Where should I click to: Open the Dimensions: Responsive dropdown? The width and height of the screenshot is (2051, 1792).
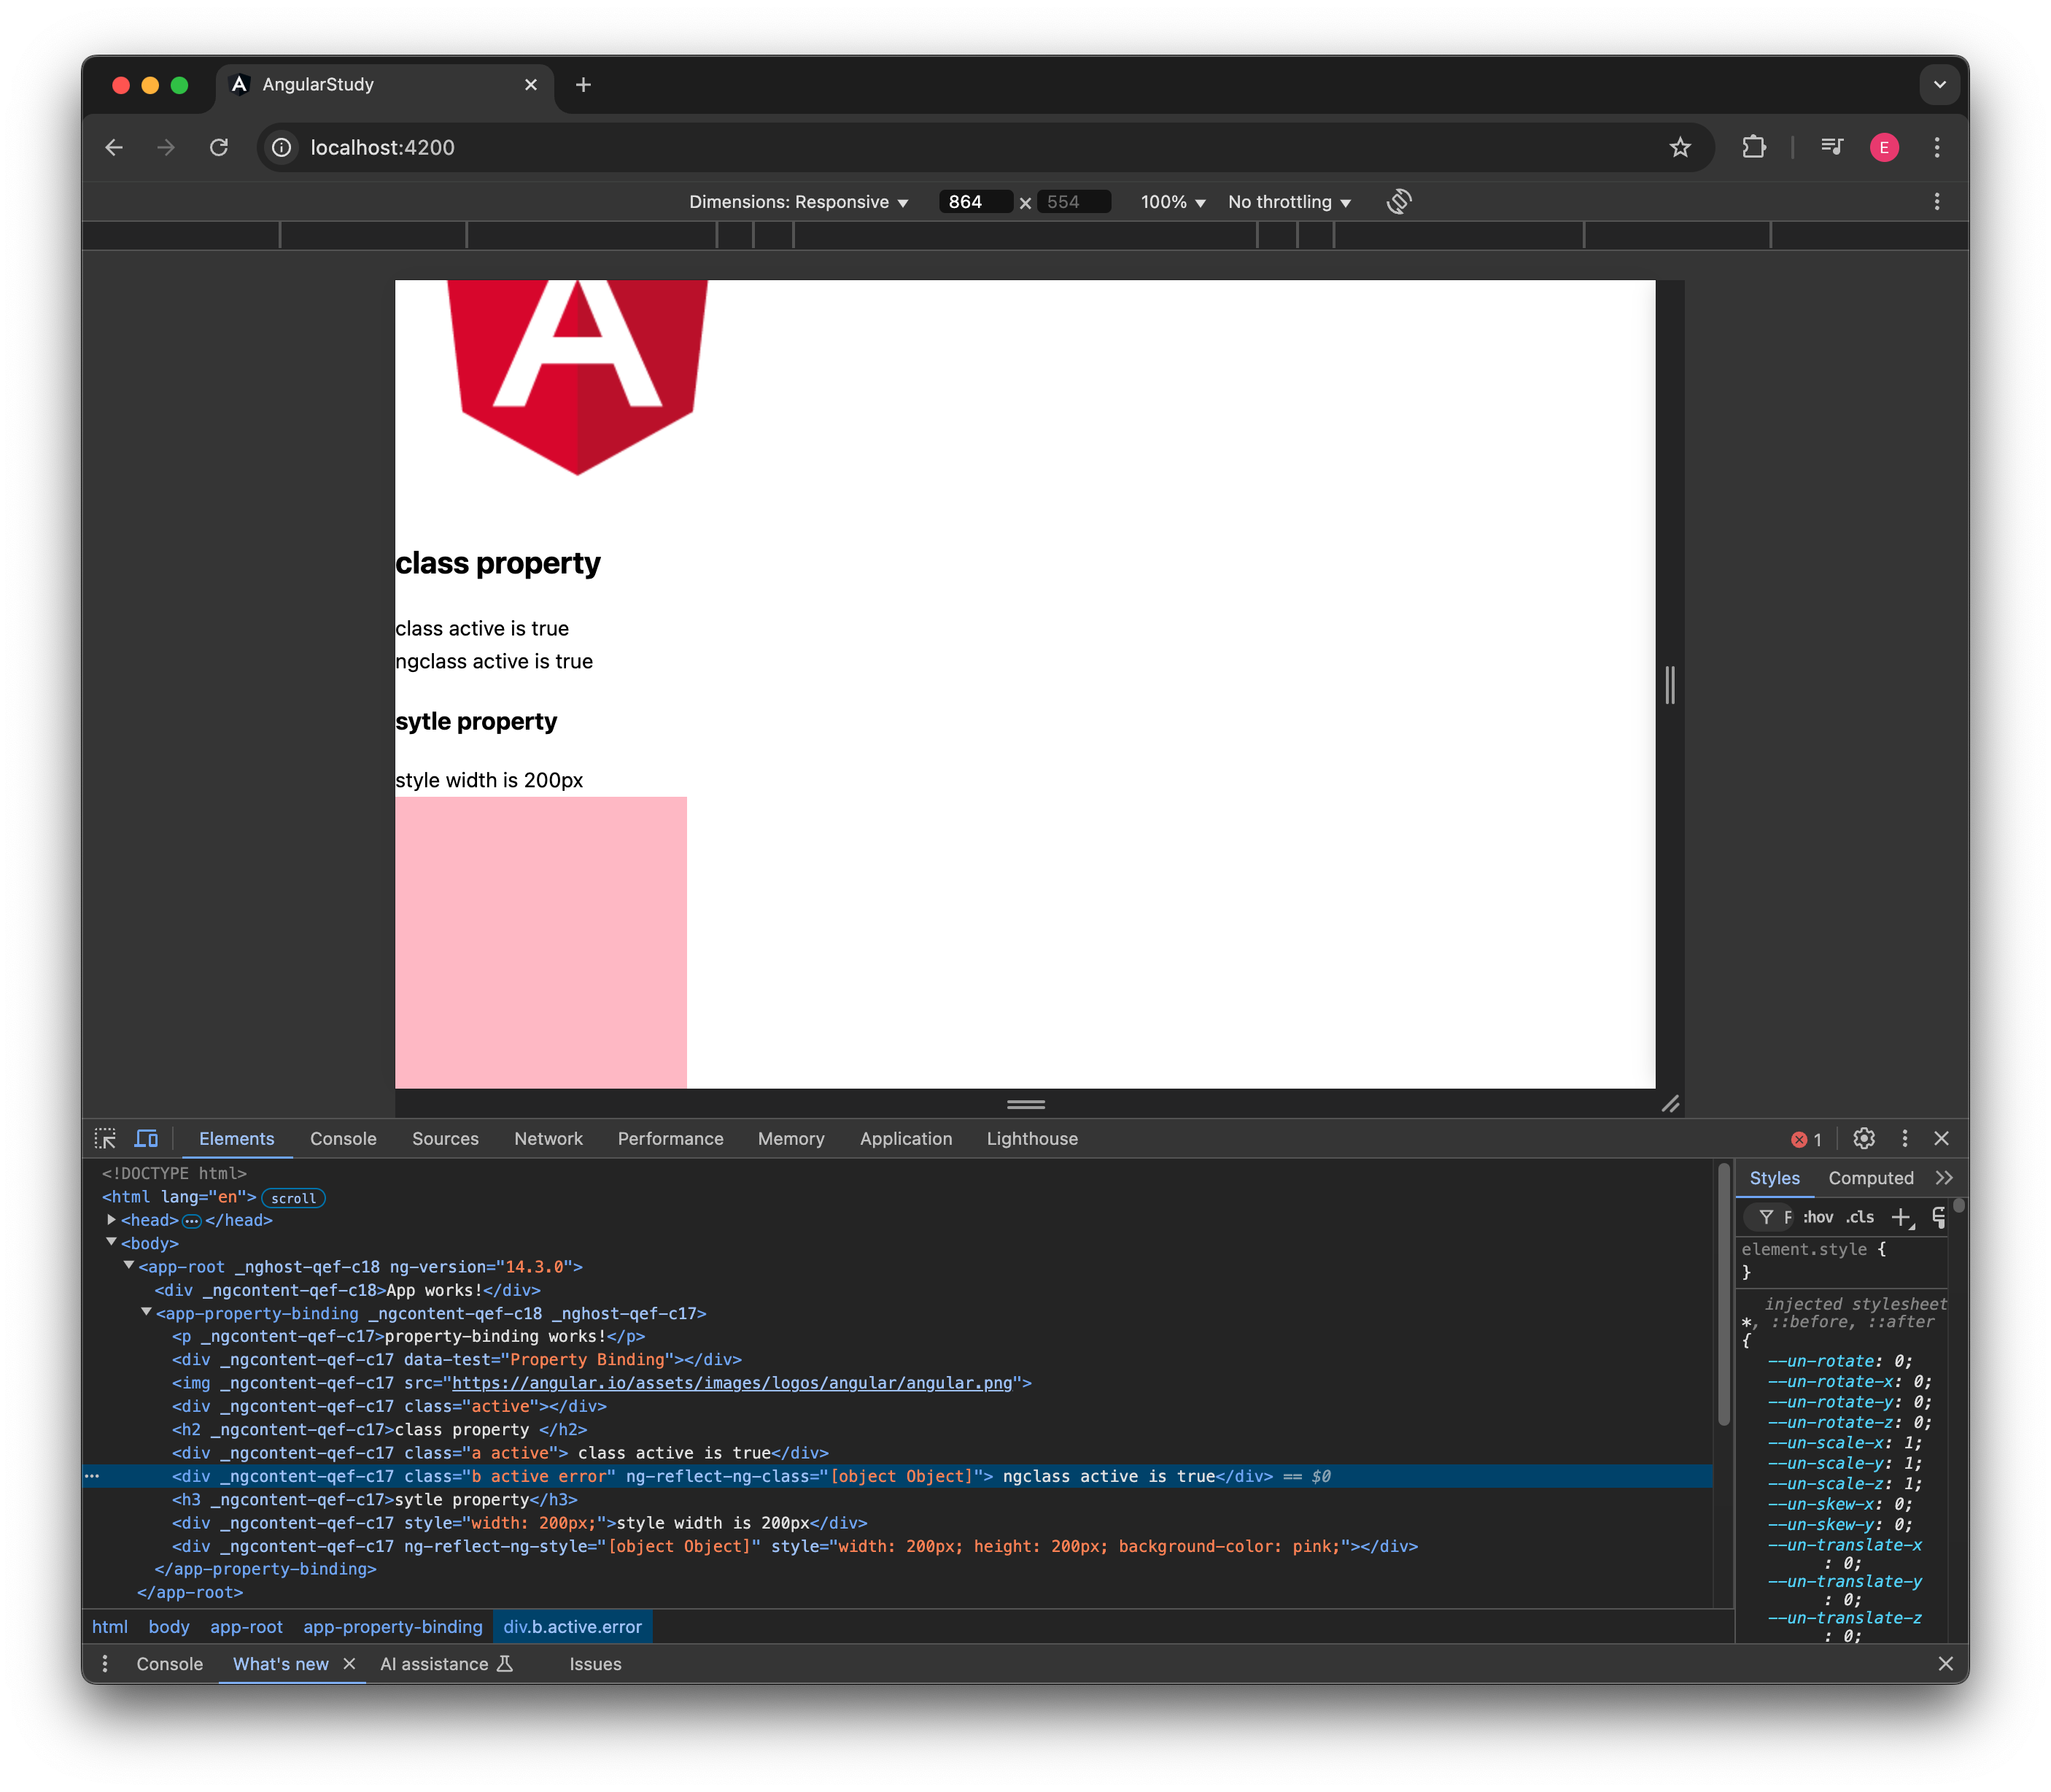coord(799,202)
